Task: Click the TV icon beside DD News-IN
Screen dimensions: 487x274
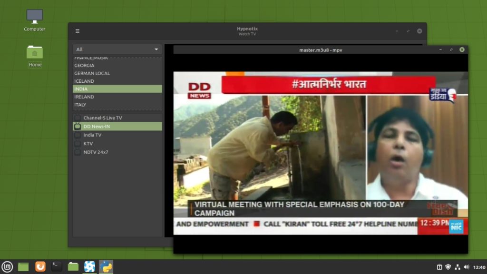Action: point(78,126)
